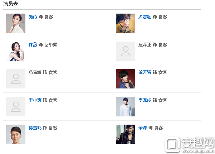Click 李家成's actor photo

(x=126, y=107)
